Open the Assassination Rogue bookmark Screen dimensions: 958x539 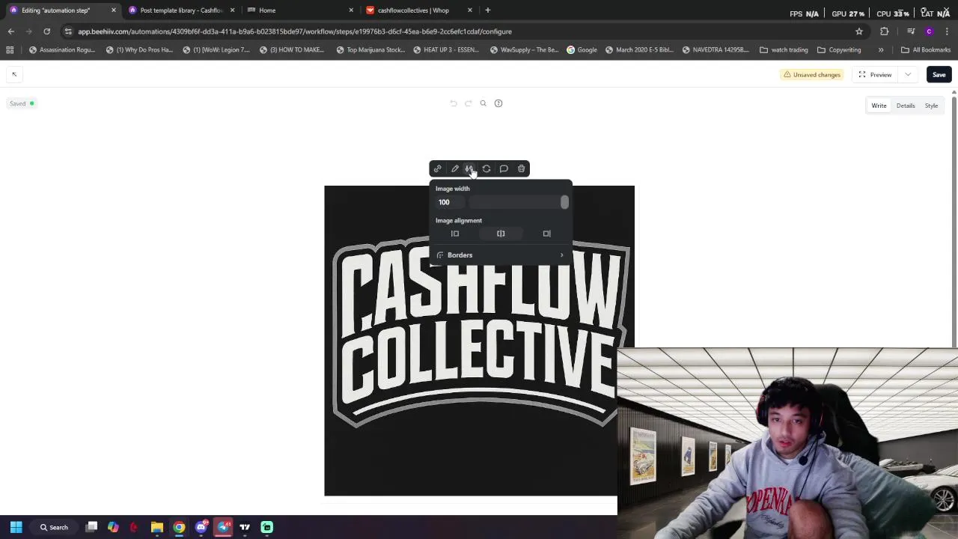coord(61,50)
